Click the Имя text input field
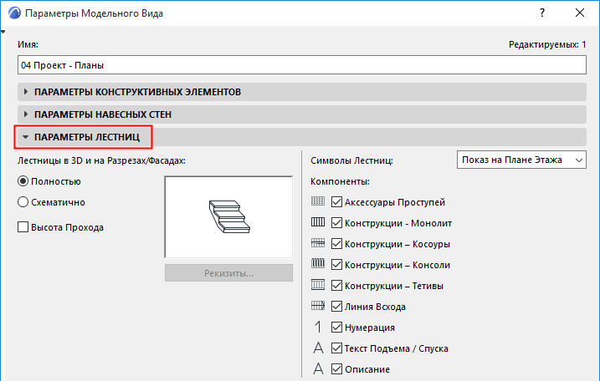The image size is (600, 381). click(x=300, y=64)
